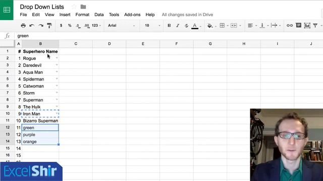Expand the Catwoman cell dropdown arrow

click(x=57, y=86)
